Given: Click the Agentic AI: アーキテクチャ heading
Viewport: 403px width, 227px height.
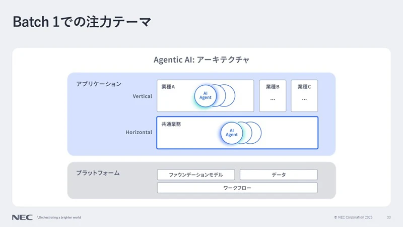Looking at the screenshot, I should [x=201, y=60].
